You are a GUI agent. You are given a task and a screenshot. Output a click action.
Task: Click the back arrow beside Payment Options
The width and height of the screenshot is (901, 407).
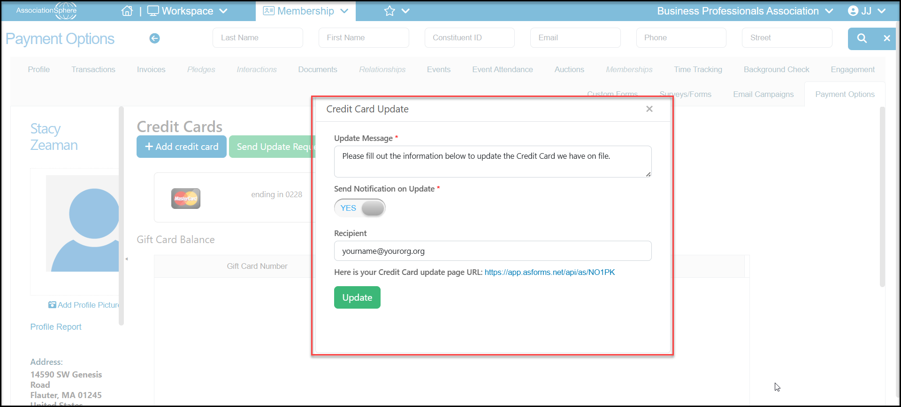coord(154,38)
